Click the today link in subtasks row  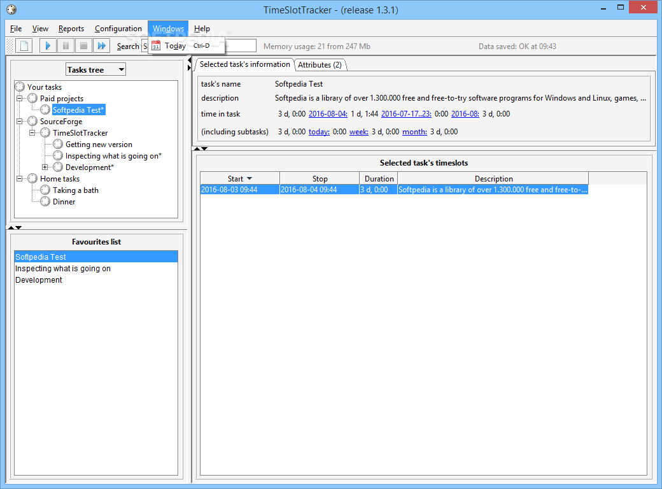319,132
